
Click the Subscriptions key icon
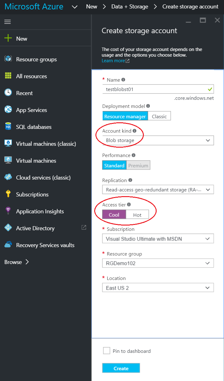[x=8, y=194]
